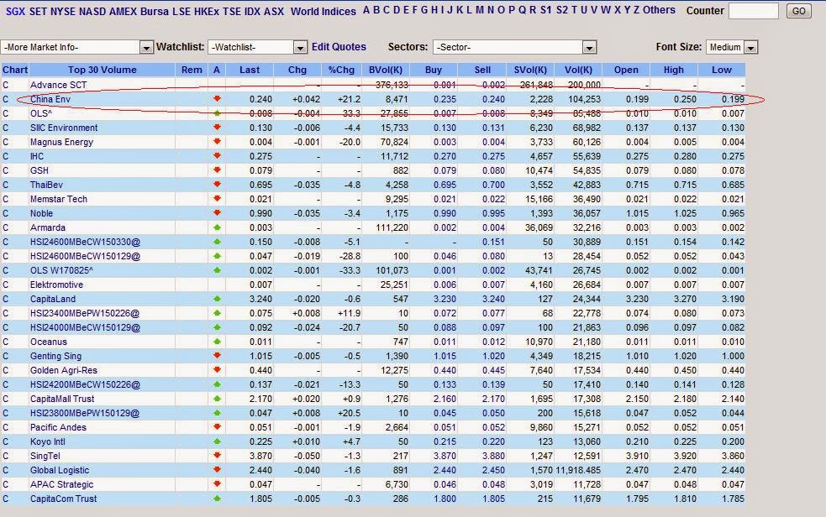The image size is (826, 517).
Task: Open the Watchlist dropdown
Action: pyautogui.click(x=258, y=47)
